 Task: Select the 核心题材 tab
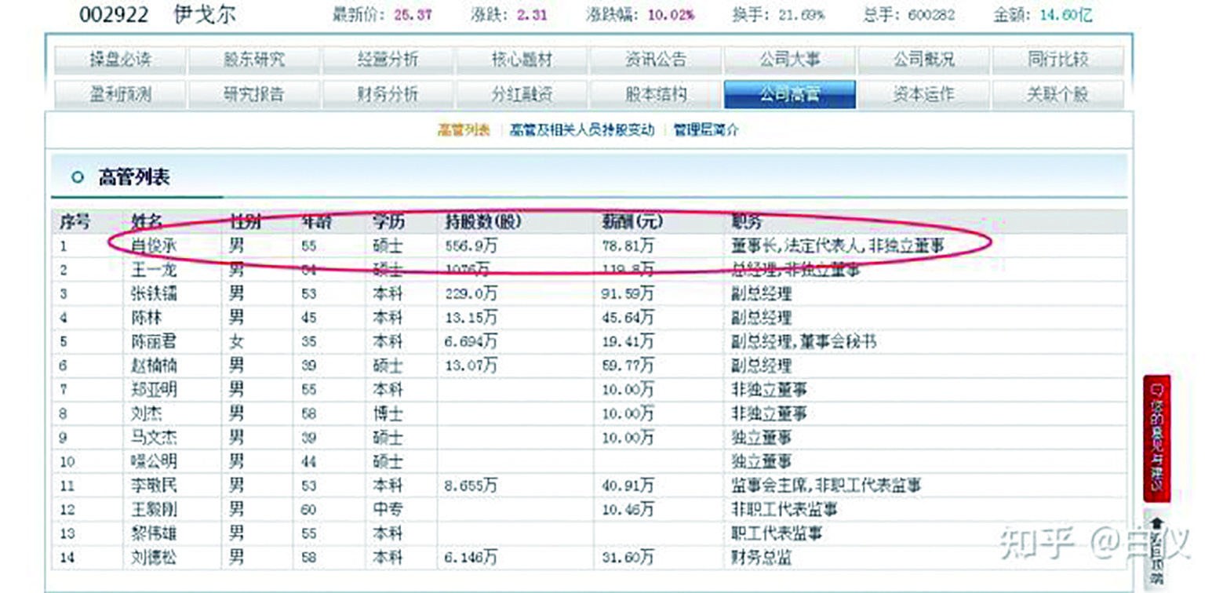[x=522, y=57]
